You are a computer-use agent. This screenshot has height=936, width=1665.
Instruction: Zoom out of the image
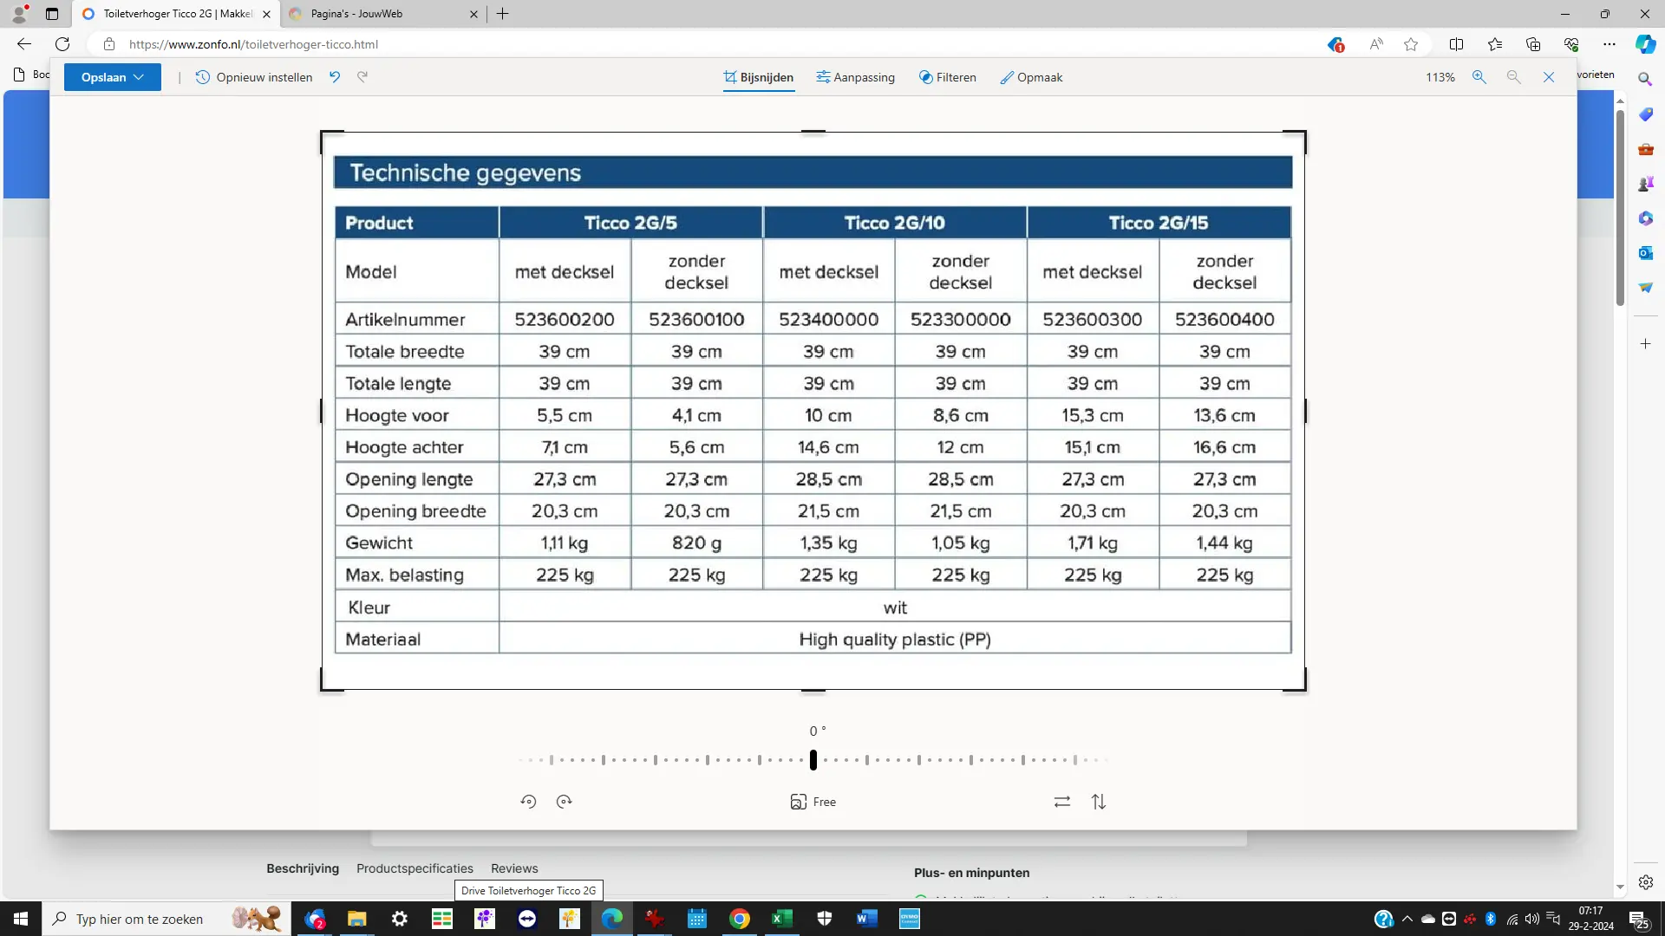1514,77
